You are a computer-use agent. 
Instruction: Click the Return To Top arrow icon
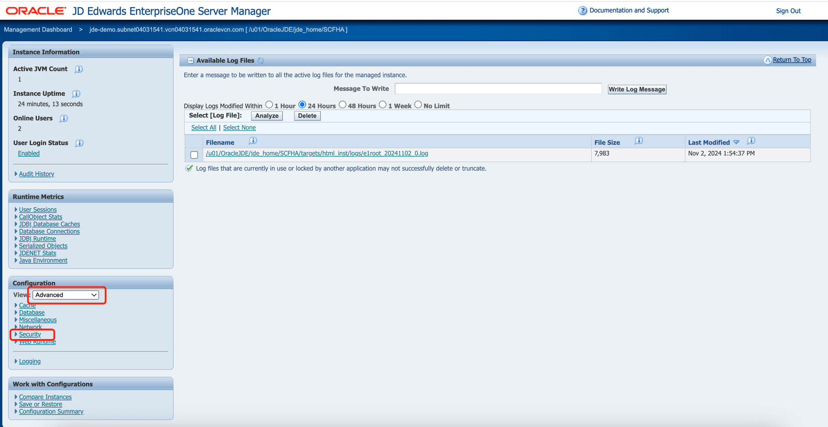(x=767, y=60)
